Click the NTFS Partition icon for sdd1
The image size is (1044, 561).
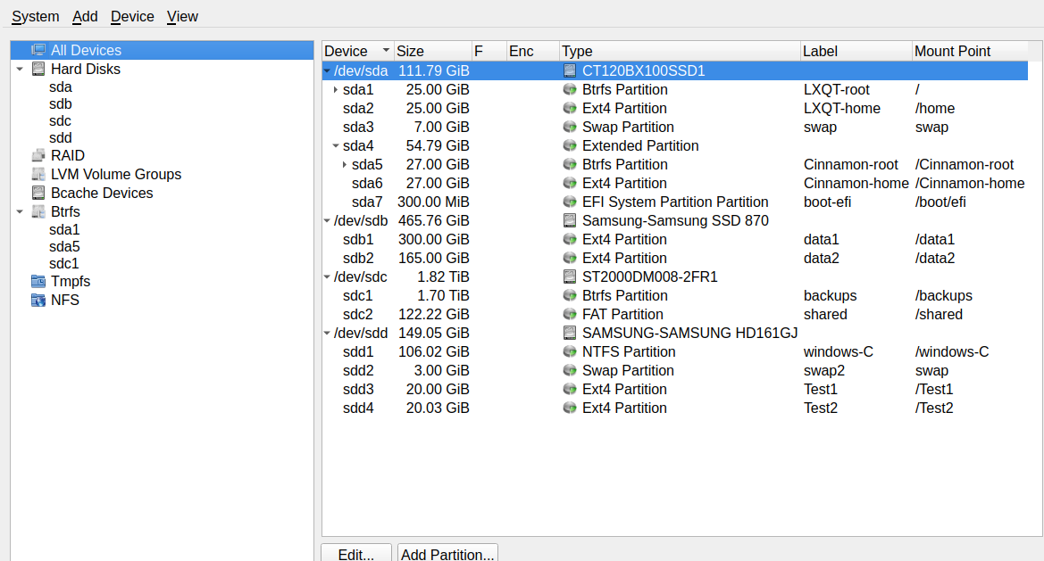pos(570,352)
